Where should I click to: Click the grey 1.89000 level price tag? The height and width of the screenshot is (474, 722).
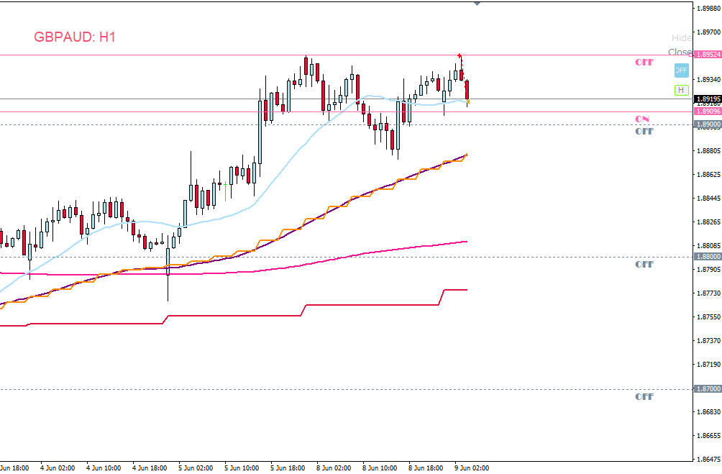708,124
